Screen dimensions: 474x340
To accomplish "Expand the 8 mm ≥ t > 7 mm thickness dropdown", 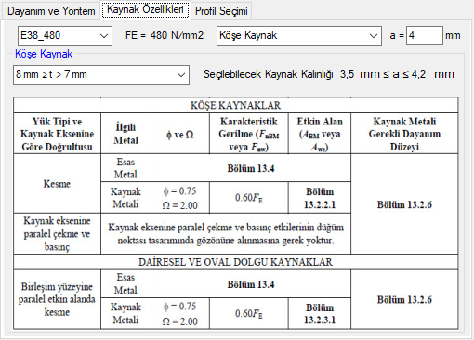I will pos(181,74).
